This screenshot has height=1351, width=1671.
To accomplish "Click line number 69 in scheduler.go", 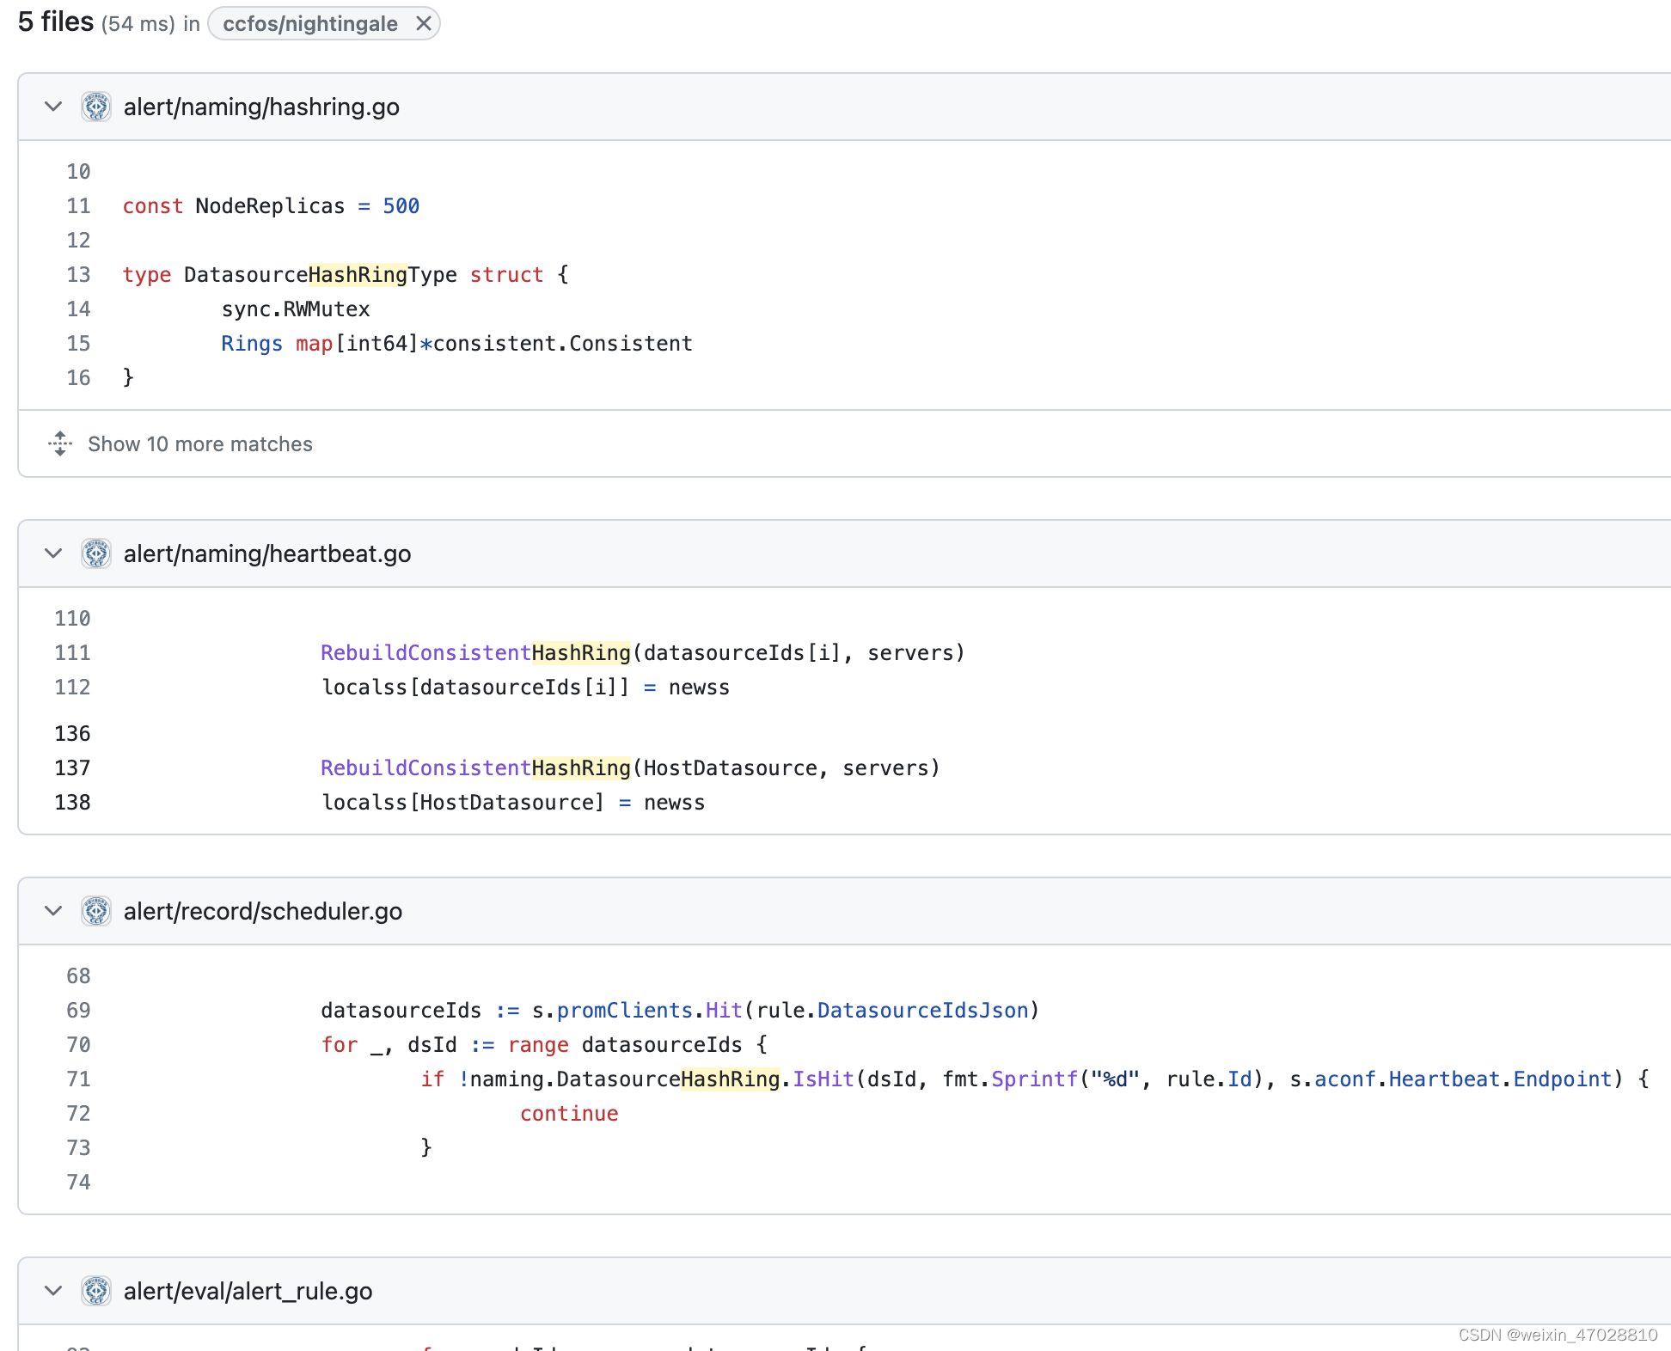I will 78,1011.
